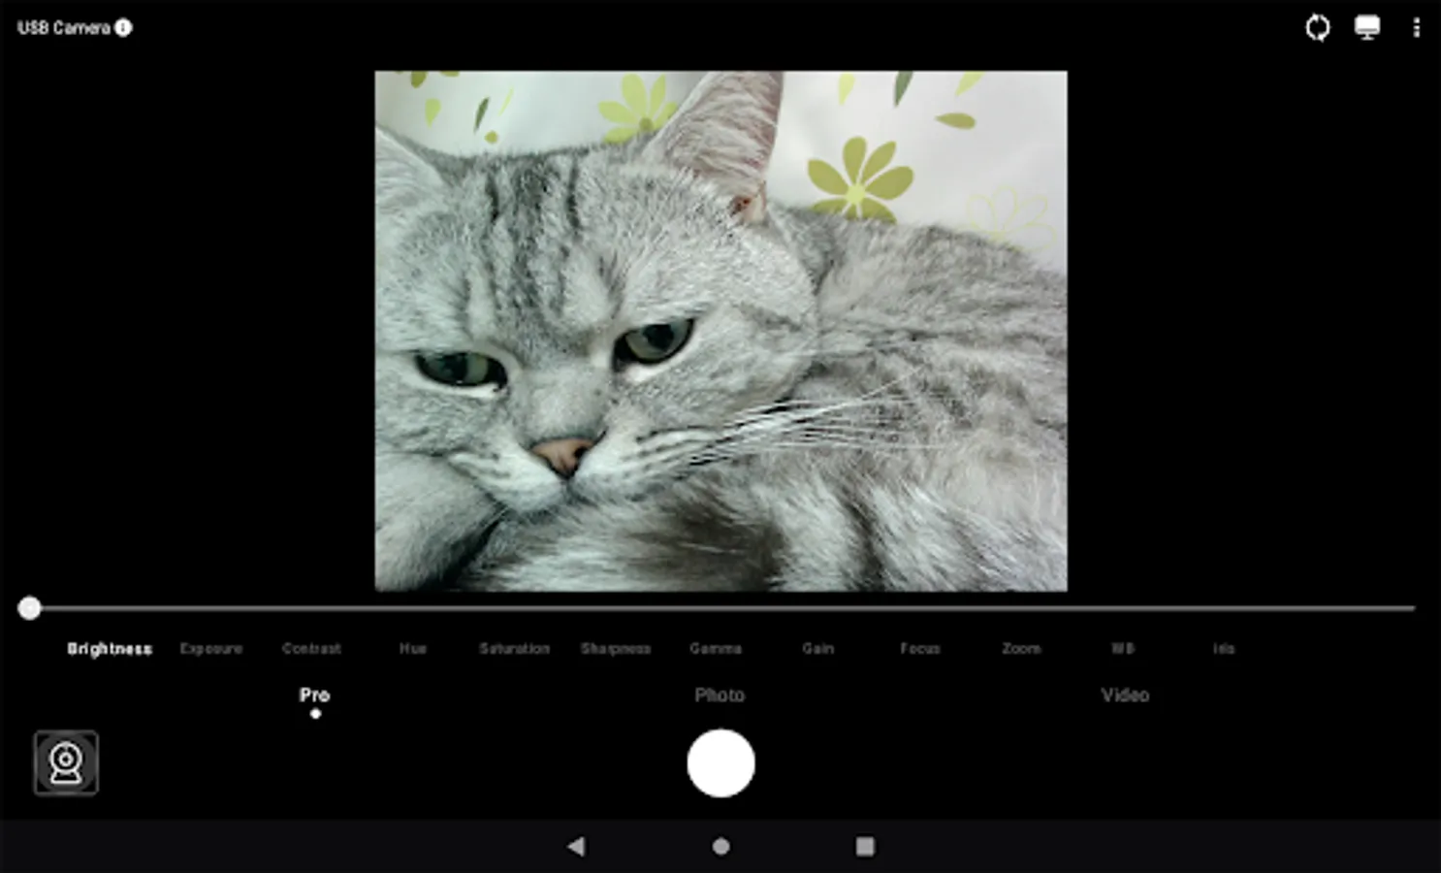The image size is (1441, 873).
Task: Tap the info icon beside USB Camera
Action: coord(121,27)
